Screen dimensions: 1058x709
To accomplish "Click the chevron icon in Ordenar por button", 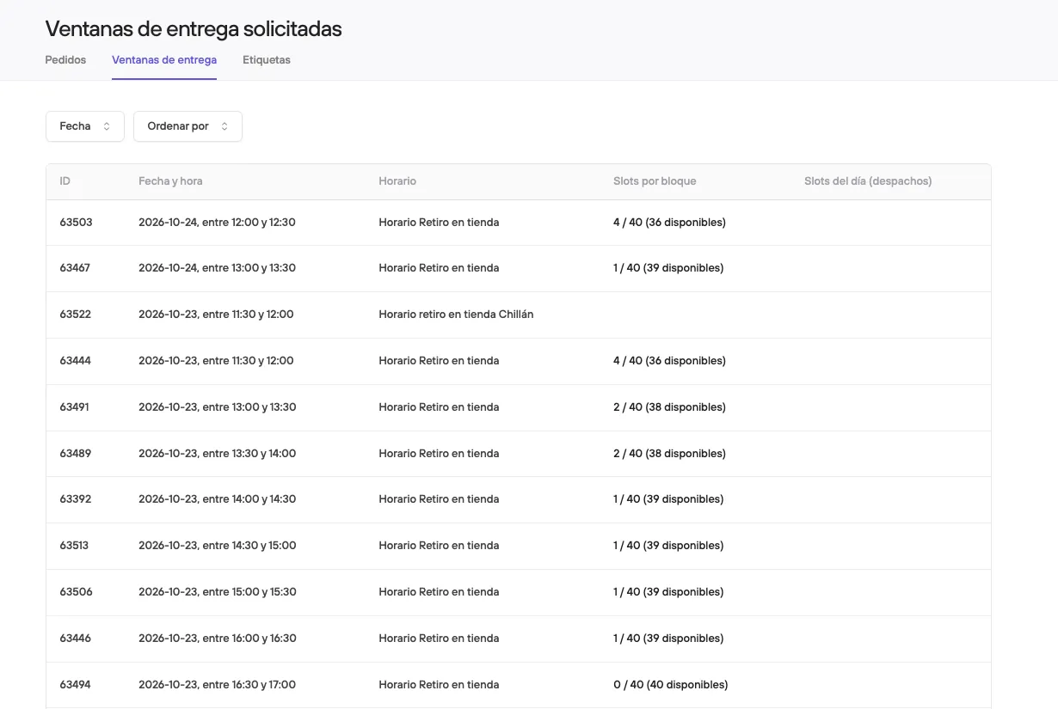I will pyautogui.click(x=225, y=126).
